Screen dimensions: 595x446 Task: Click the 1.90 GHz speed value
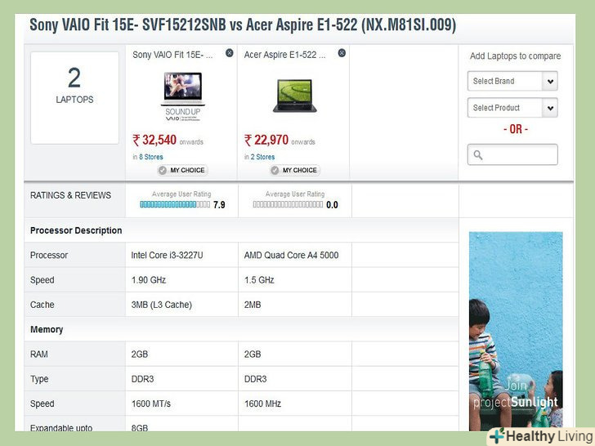click(x=149, y=280)
